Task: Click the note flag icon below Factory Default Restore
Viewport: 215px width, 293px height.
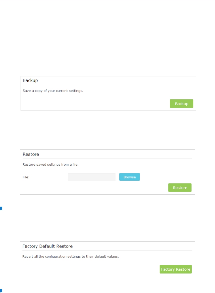Action: [1, 291]
